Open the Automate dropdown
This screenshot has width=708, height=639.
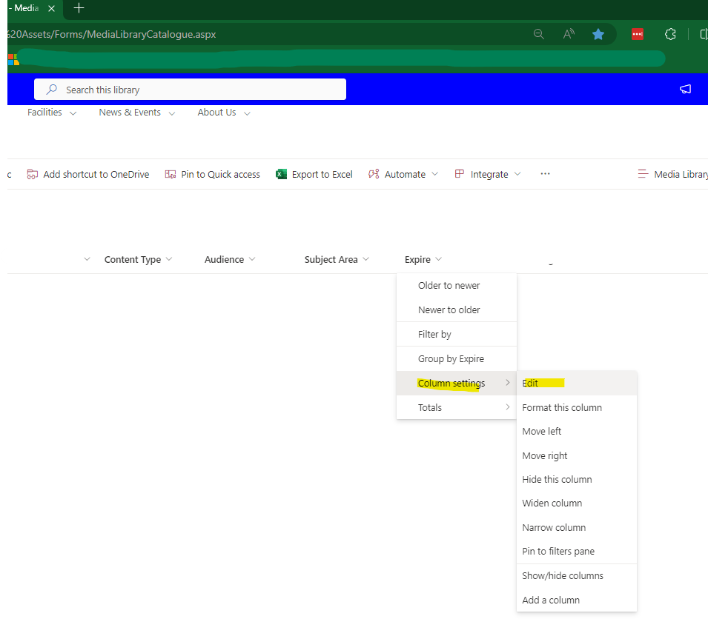(403, 174)
